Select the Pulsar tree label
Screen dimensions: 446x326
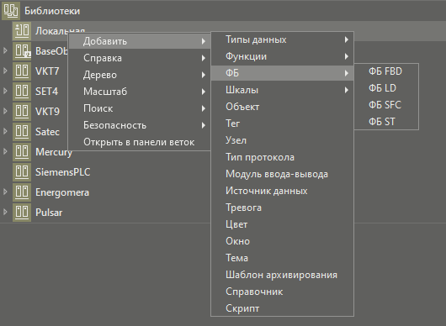[x=49, y=213]
